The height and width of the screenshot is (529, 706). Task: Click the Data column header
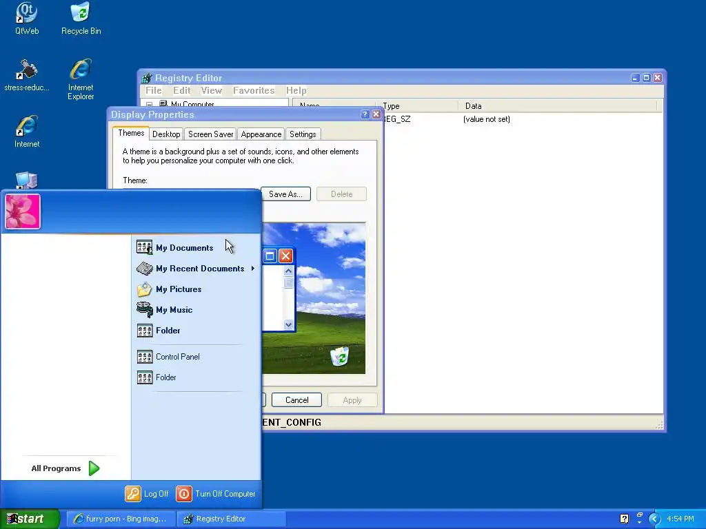(x=558, y=106)
